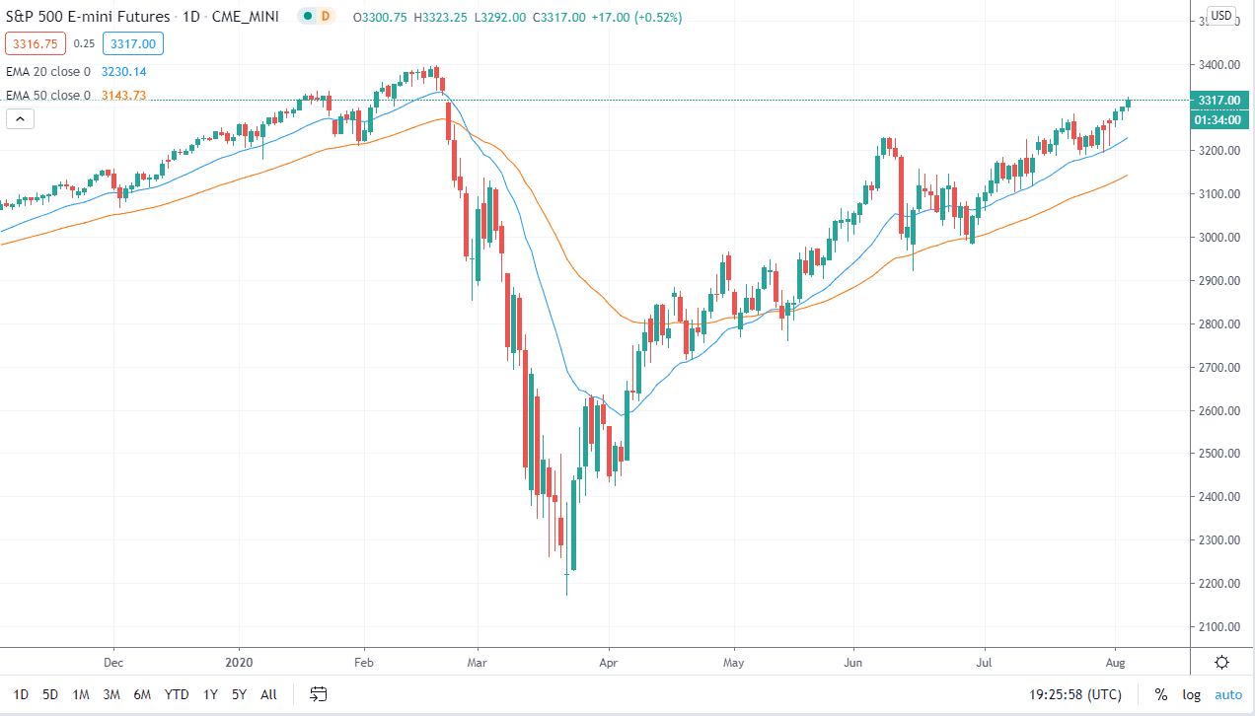Switch to the 1D range tab
This screenshot has height=716, width=1255.
[x=21, y=694]
